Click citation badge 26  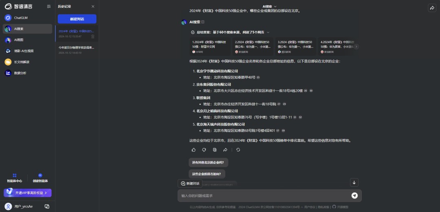[x=306, y=91]
